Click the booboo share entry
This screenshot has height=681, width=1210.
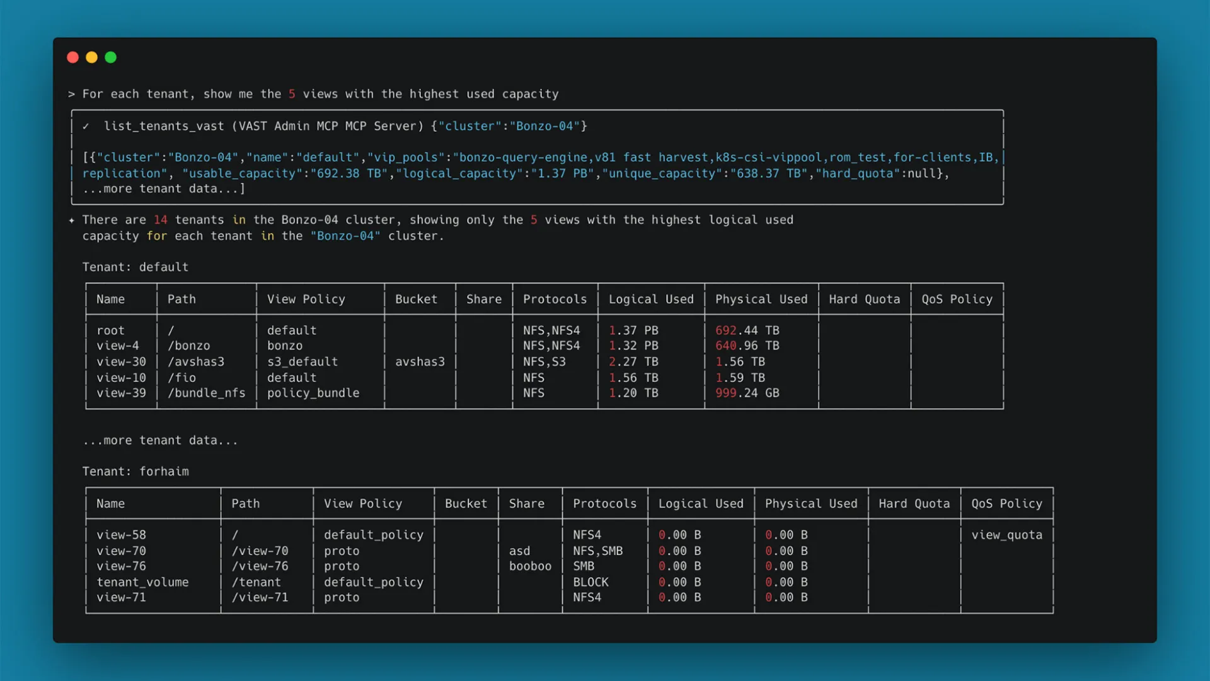tap(530, 566)
